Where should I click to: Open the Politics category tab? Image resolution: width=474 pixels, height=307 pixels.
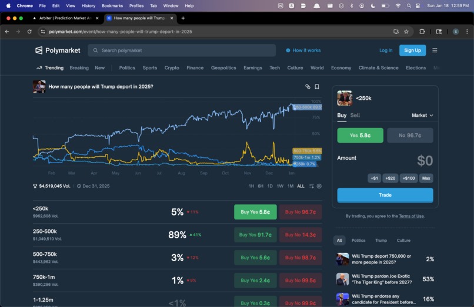(x=127, y=68)
